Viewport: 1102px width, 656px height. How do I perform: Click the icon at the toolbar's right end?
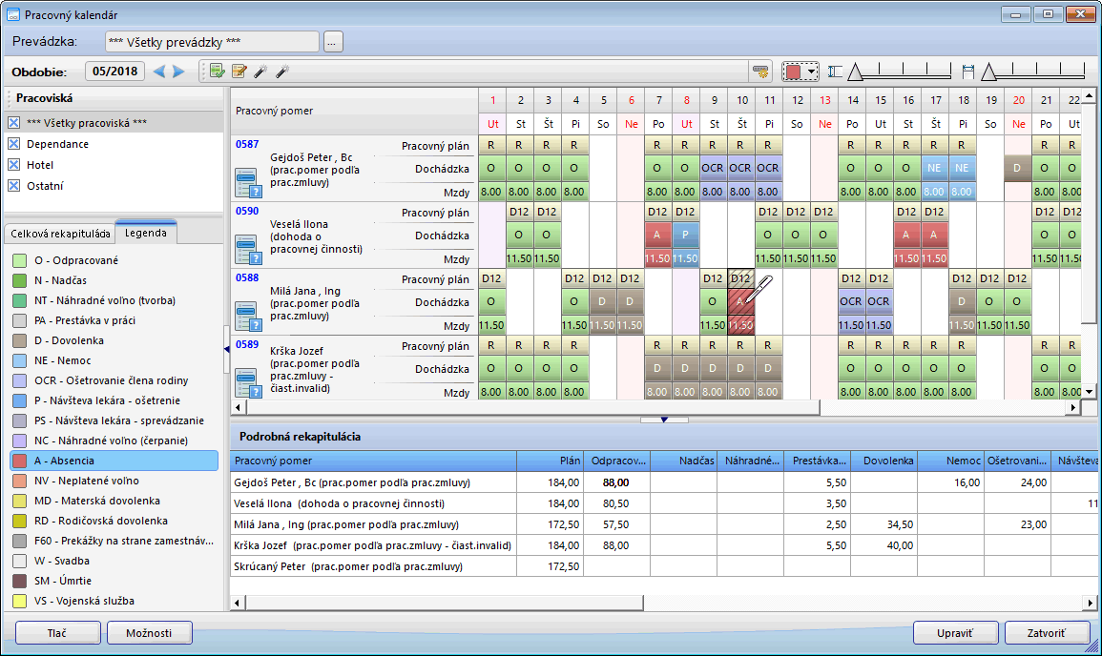pos(760,72)
